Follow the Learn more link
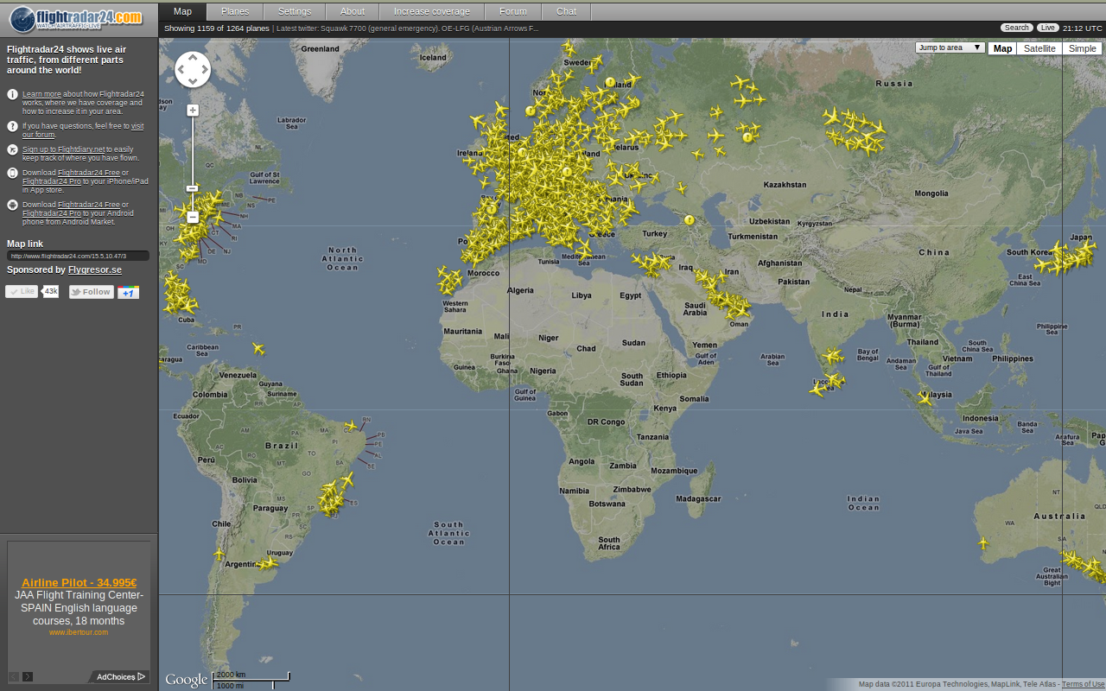The image size is (1106, 691). (x=41, y=94)
